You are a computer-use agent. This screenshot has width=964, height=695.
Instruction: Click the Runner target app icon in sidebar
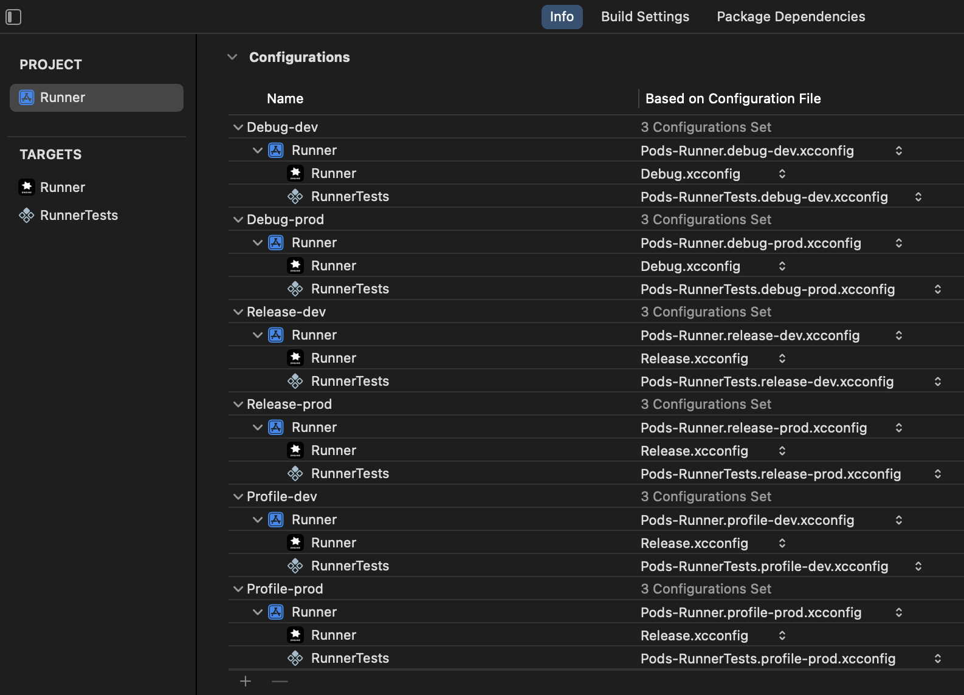point(27,187)
